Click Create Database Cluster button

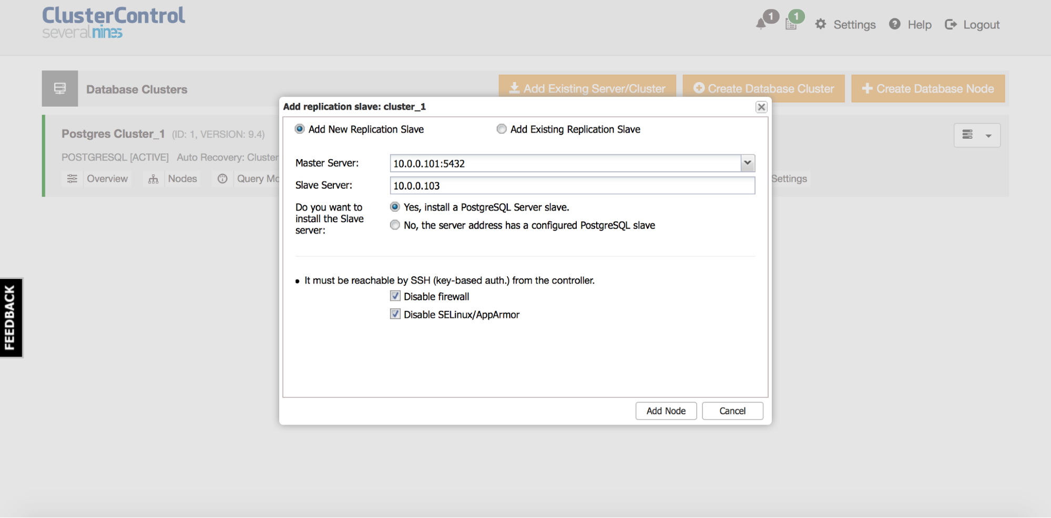pyautogui.click(x=763, y=88)
